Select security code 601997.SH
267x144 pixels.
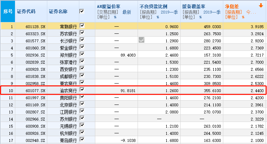36,98
